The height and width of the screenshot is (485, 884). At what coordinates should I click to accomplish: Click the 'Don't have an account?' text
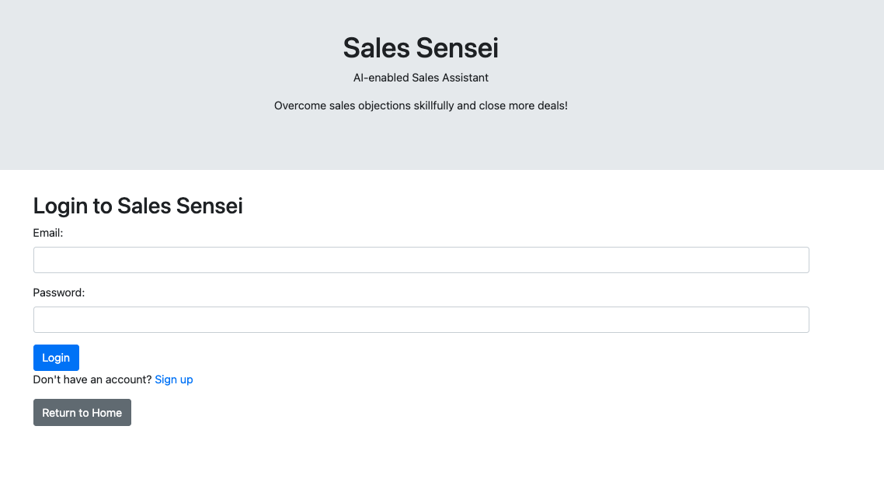[92, 379]
